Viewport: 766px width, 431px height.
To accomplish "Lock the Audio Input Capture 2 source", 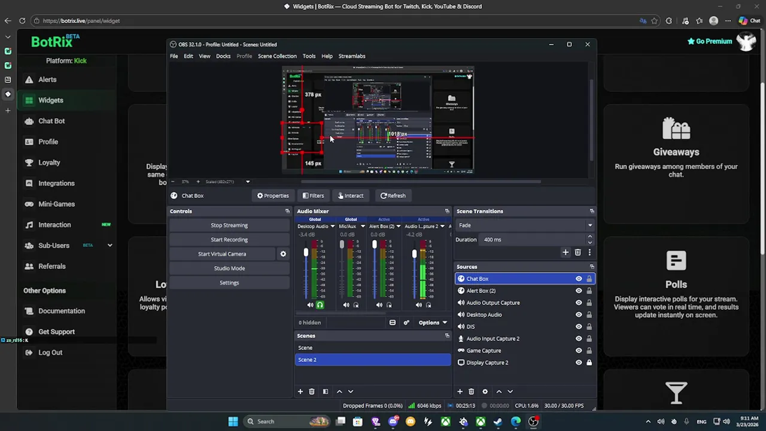I will (589, 339).
